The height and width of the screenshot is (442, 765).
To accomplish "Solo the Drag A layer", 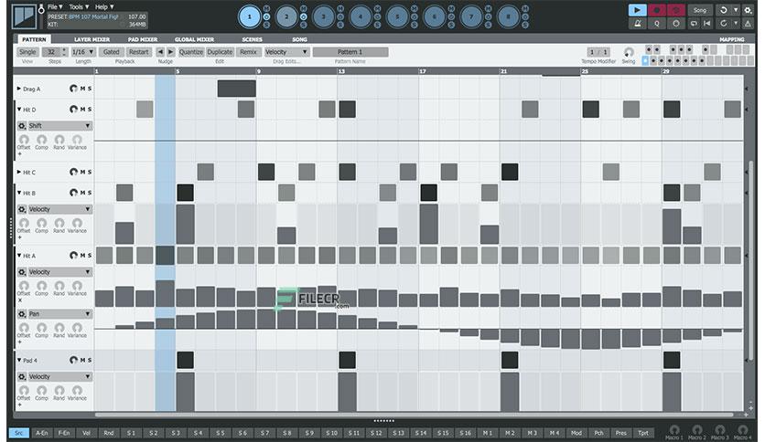I will click(90, 89).
